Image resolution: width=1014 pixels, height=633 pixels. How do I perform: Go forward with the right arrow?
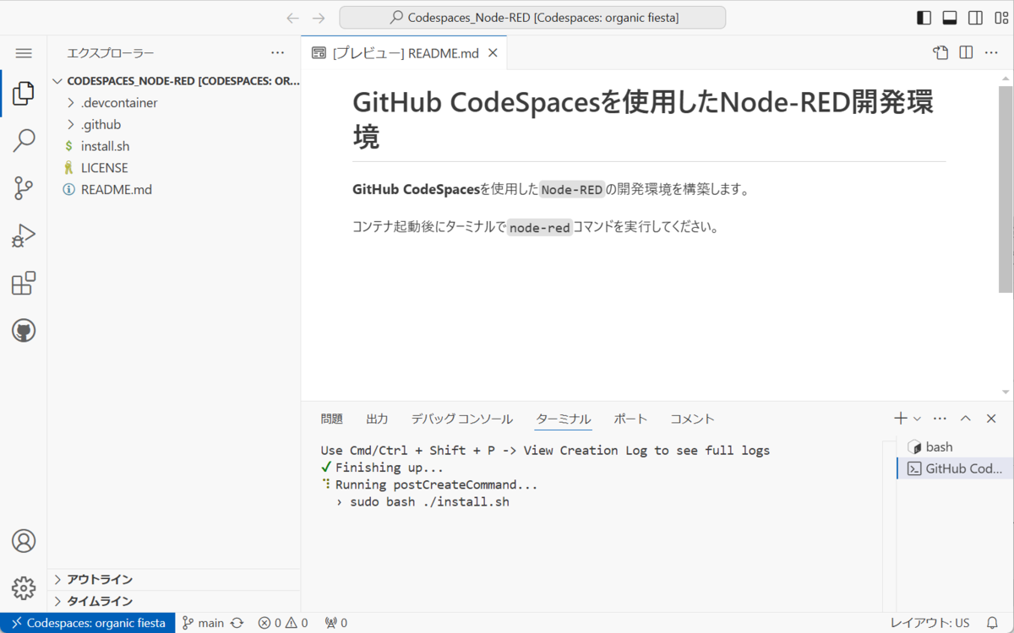click(319, 18)
